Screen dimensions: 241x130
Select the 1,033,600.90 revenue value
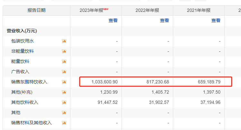[x=104, y=82]
